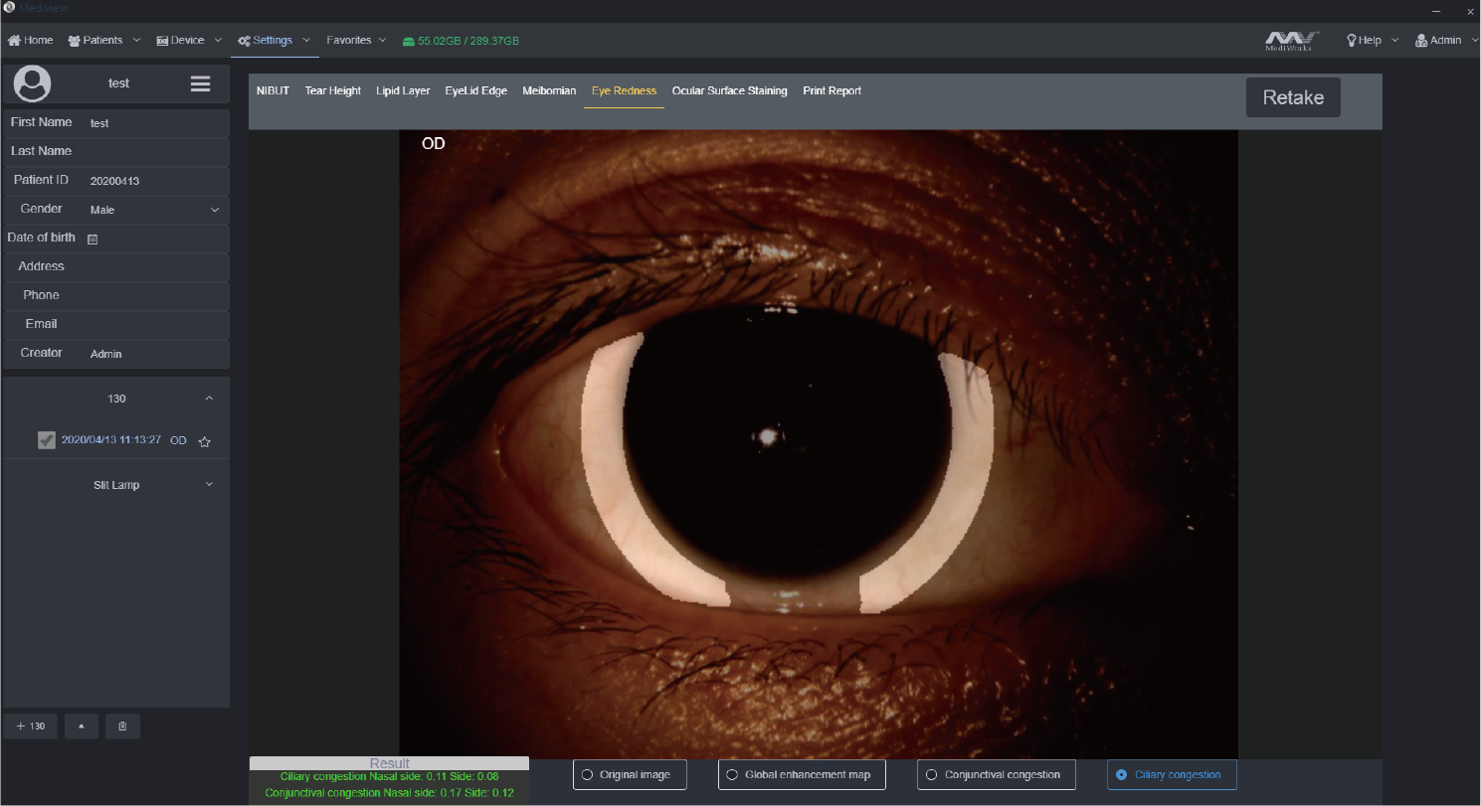Screen dimensions: 1481x806
Task: Click the Creator field showing Admin
Action: (x=155, y=354)
